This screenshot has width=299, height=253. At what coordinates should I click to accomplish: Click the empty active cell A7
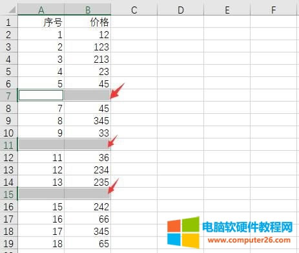[x=41, y=95]
